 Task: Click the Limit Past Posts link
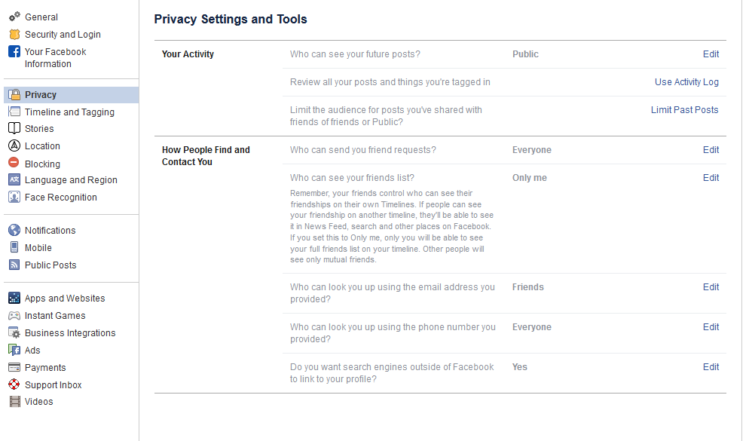pos(684,110)
